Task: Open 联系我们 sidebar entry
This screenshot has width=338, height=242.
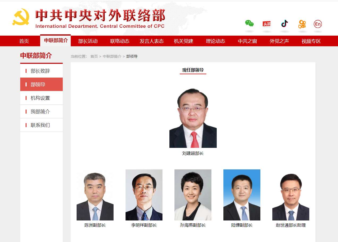Action: [41, 125]
